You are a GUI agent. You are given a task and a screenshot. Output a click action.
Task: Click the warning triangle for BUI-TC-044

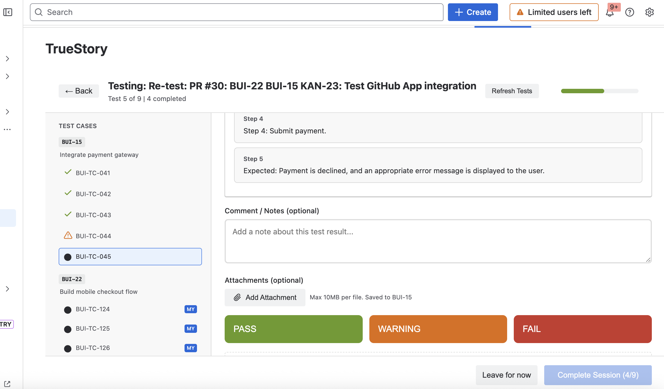point(68,235)
